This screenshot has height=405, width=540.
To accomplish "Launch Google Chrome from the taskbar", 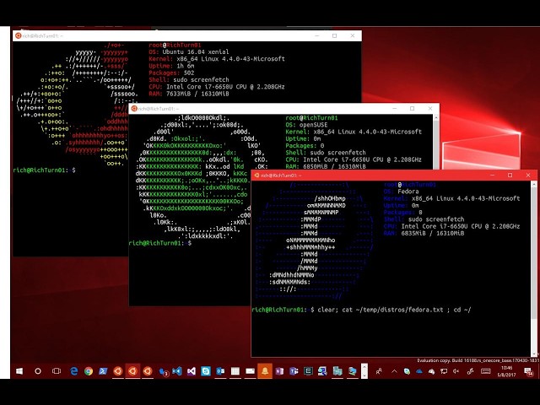I will click(89, 371).
